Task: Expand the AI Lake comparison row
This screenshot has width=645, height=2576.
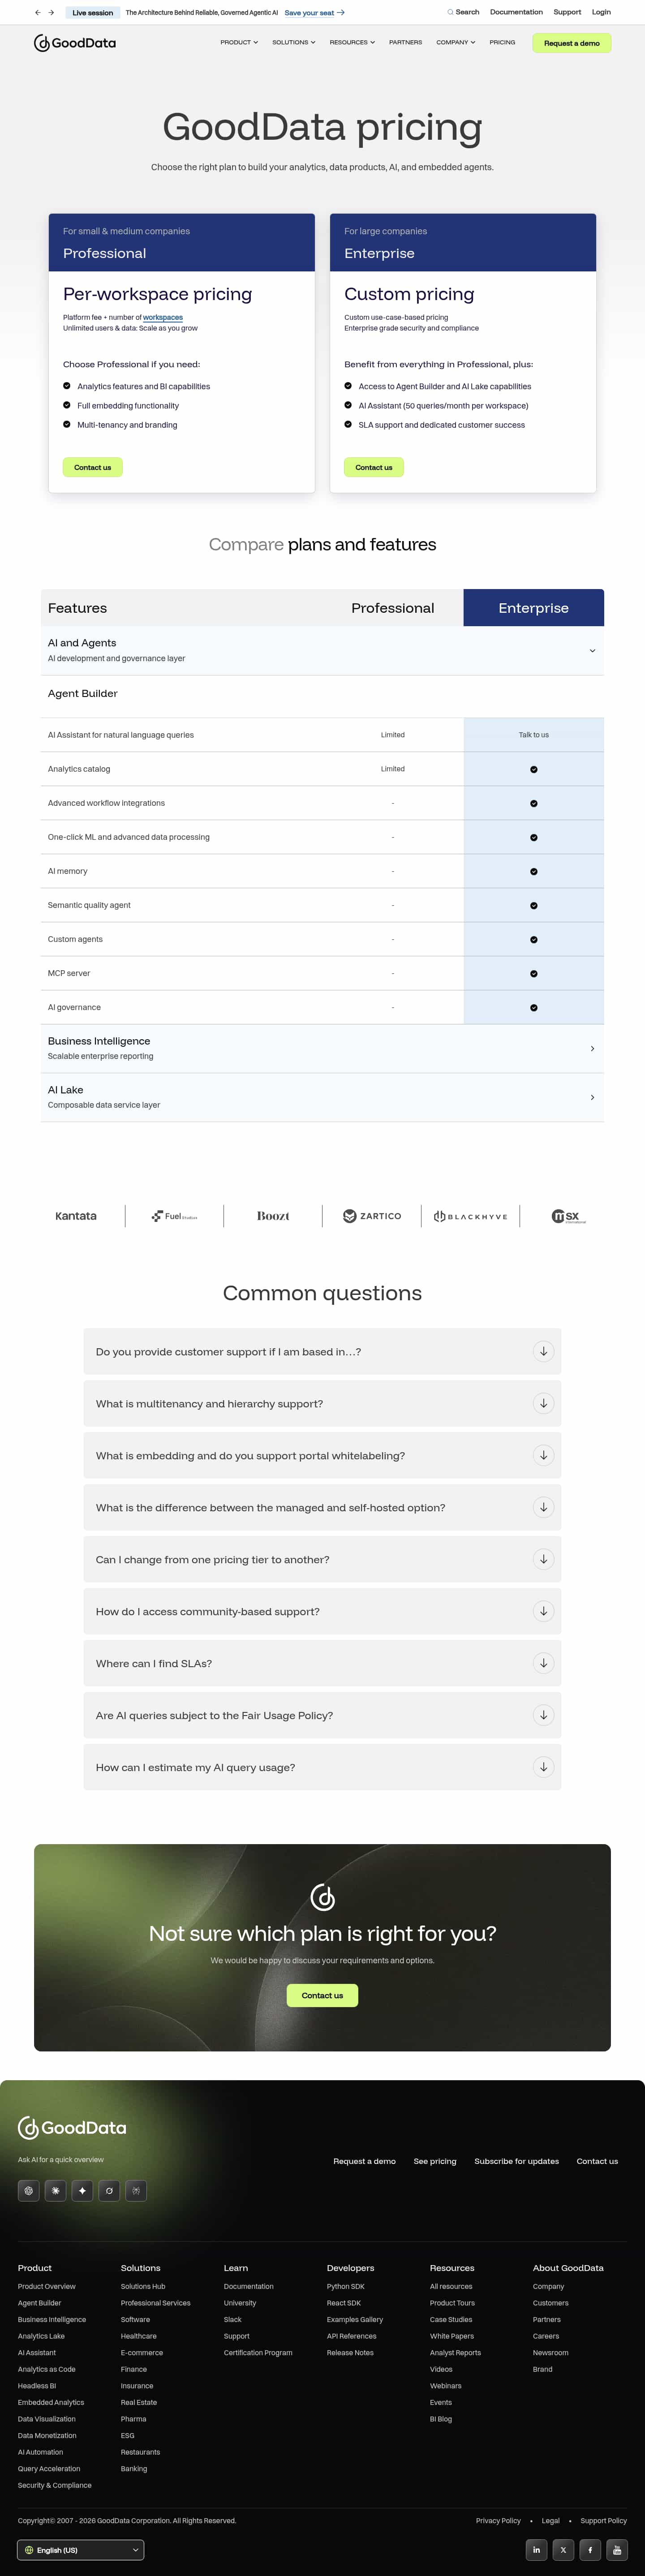Action: point(592,1098)
